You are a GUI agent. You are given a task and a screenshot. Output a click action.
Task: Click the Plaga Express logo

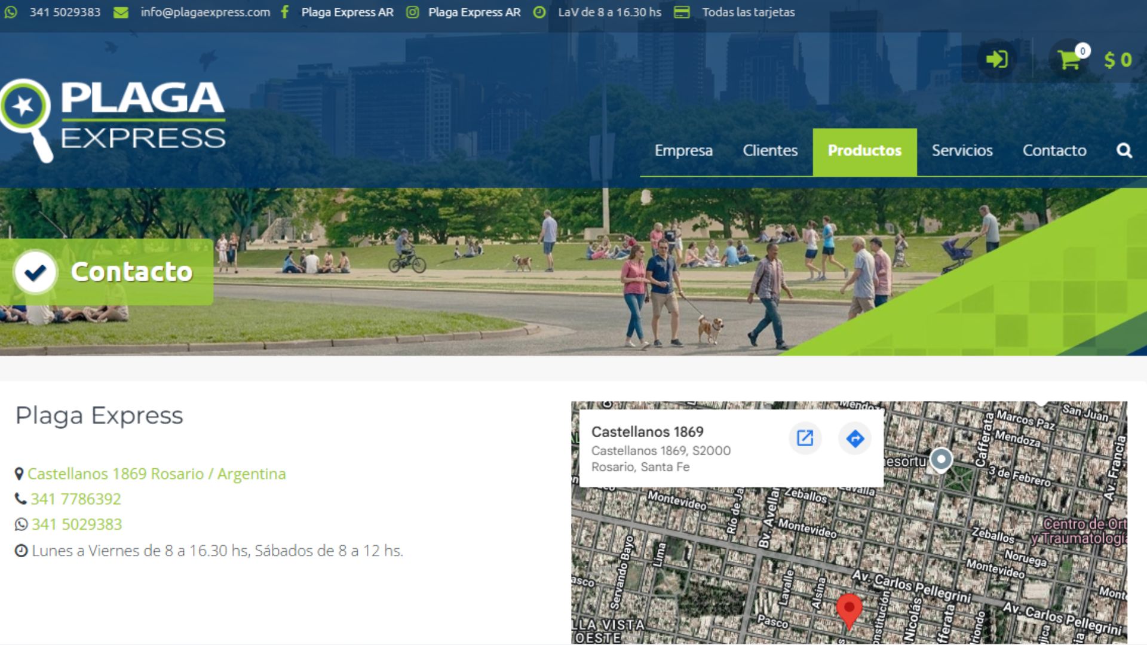[x=113, y=120]
